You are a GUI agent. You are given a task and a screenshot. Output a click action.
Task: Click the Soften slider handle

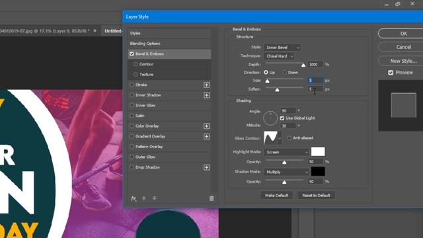coord(277,90)
